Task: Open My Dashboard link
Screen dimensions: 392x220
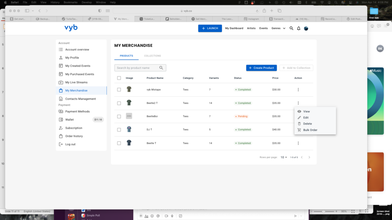Action: click(234, 28)
